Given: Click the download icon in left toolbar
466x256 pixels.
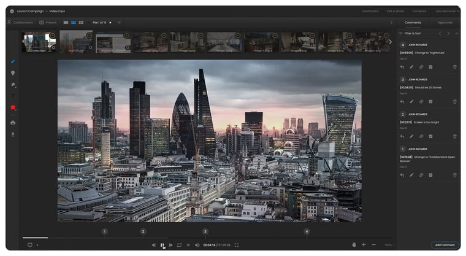Looking at the screenshot, I should click(x=13, y=134).
